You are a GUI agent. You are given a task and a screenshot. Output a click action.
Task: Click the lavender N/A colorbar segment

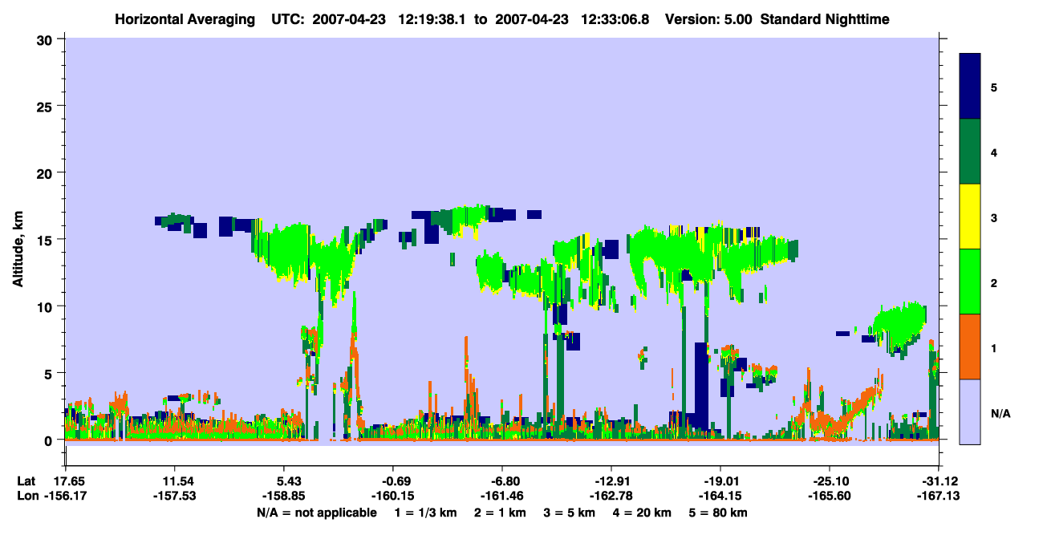click(970, 411)
